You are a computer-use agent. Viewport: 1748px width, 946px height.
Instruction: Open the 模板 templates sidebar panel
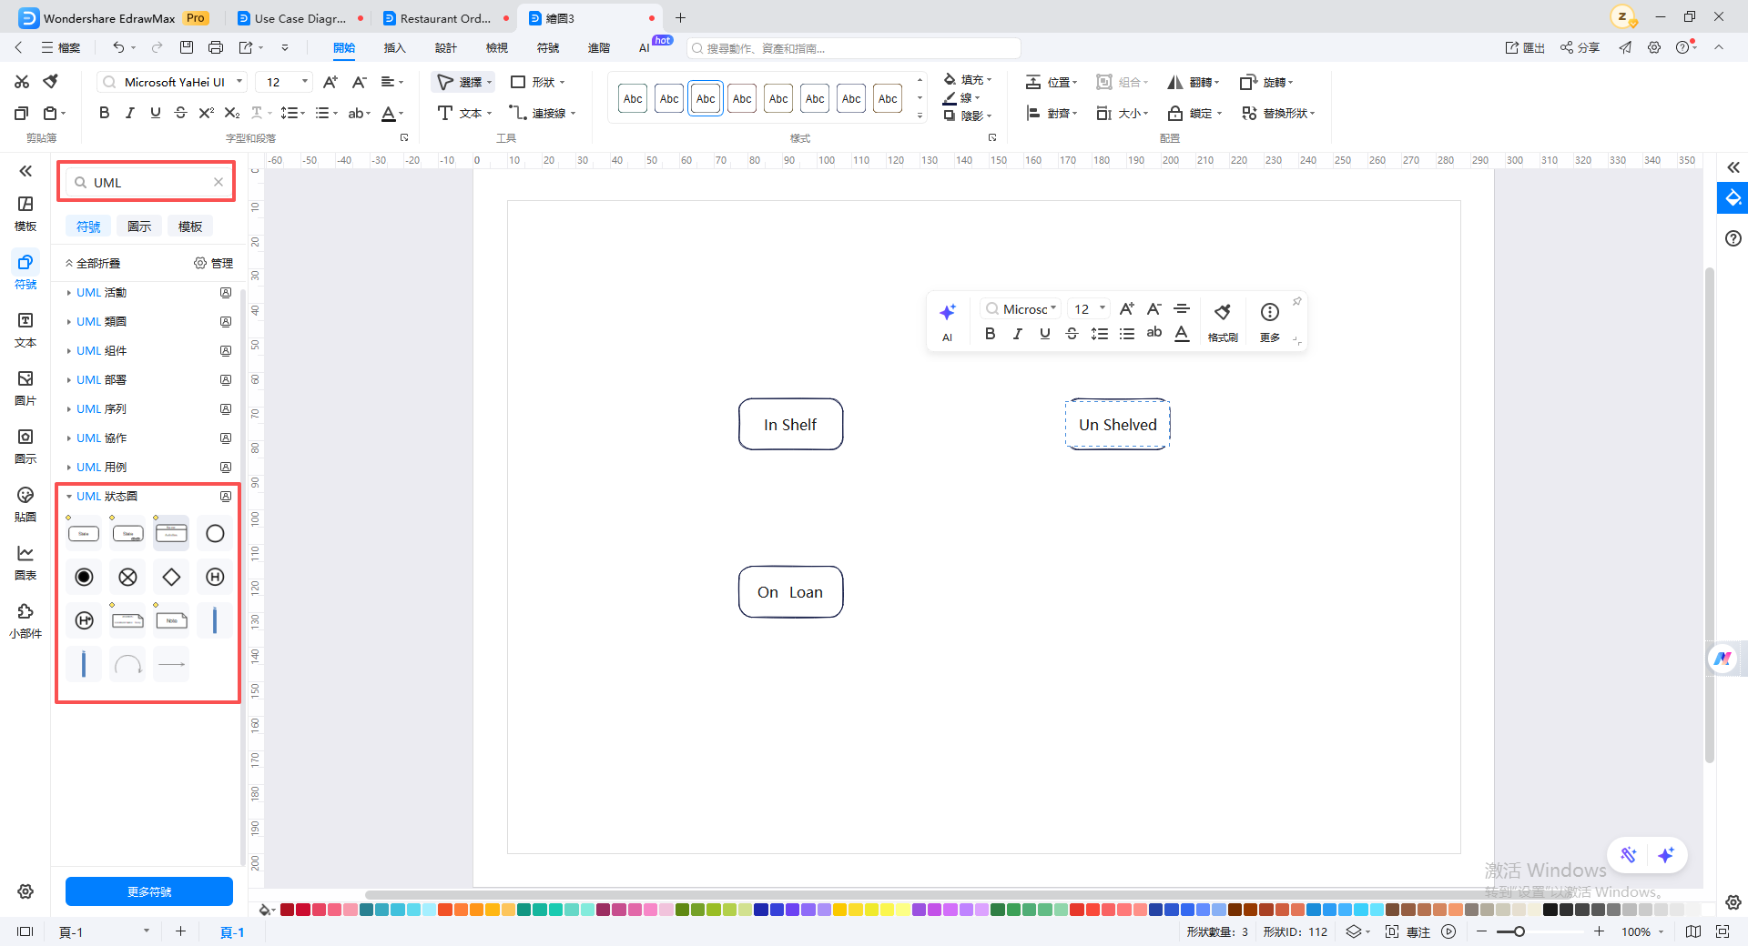click(x=25, y=213)
